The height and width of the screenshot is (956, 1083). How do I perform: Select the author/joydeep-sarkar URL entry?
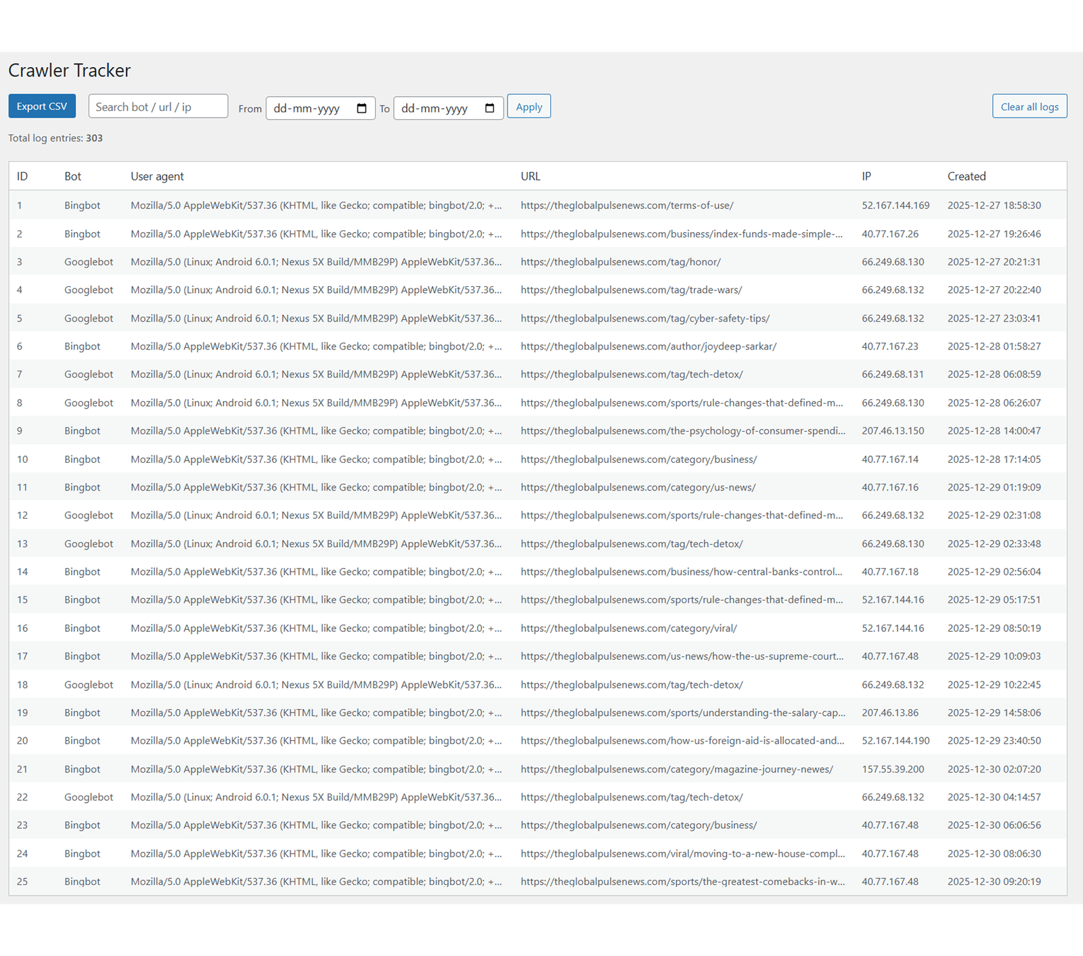point(648,346)
